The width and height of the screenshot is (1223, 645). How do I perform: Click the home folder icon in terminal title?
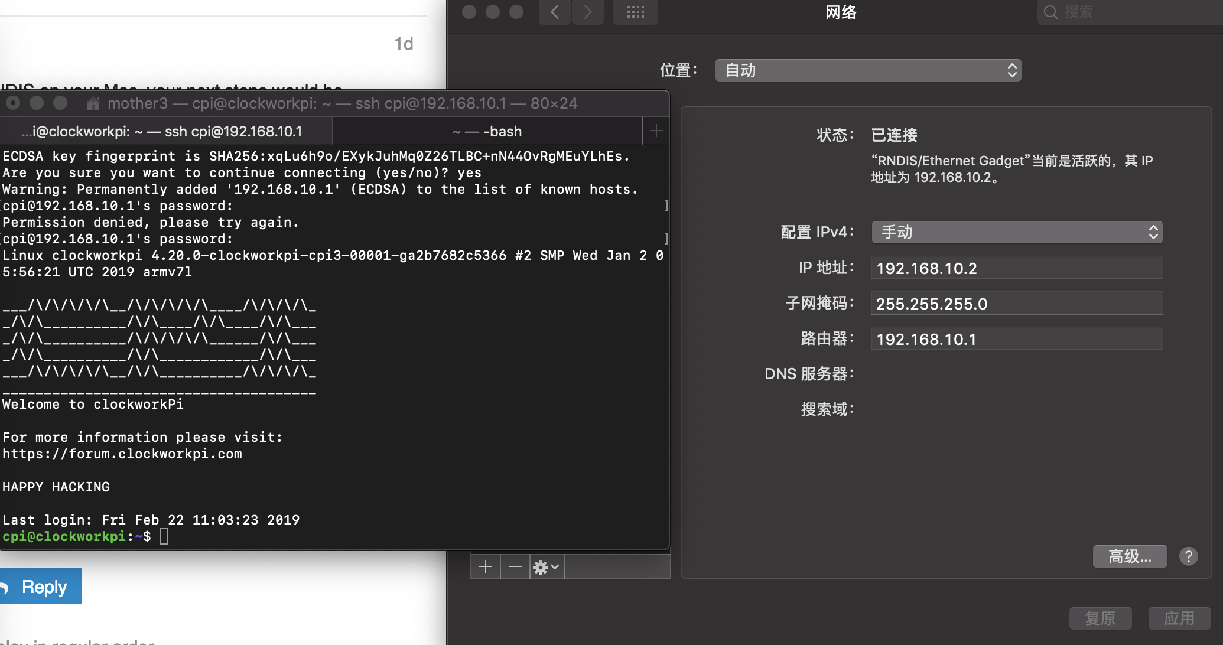[x=93, y=104]
